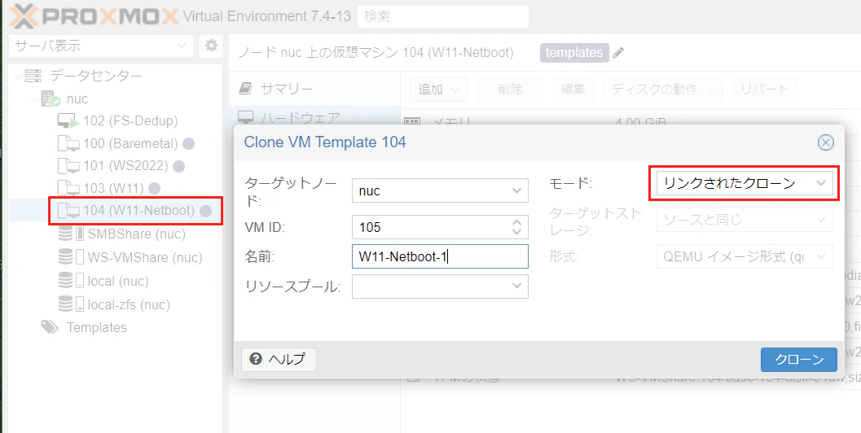
Task: Collapse the datacenter tree node
Action: click(x=18, y=76)
